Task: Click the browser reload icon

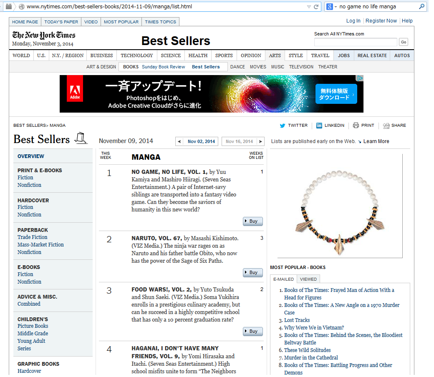Action: 316,7
